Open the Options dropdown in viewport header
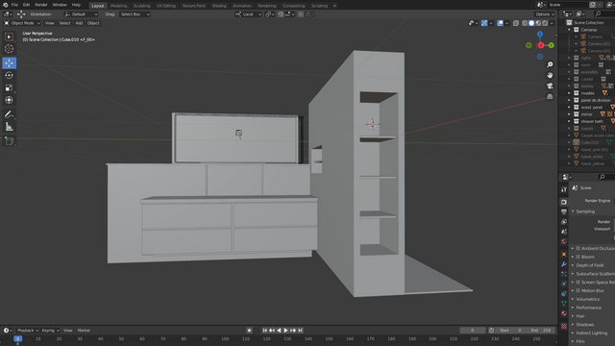 pos(545,14)
